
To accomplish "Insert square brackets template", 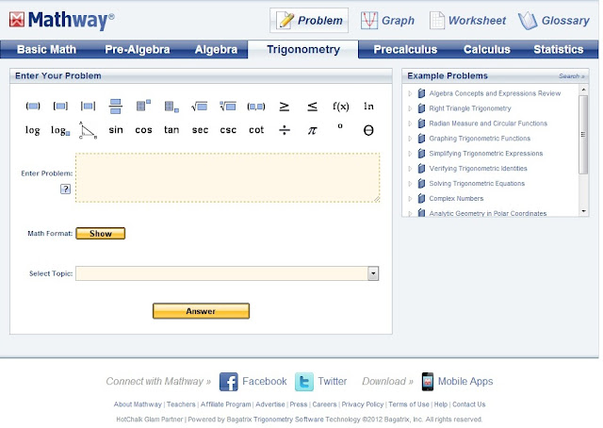I will click(x=60, y=106).
